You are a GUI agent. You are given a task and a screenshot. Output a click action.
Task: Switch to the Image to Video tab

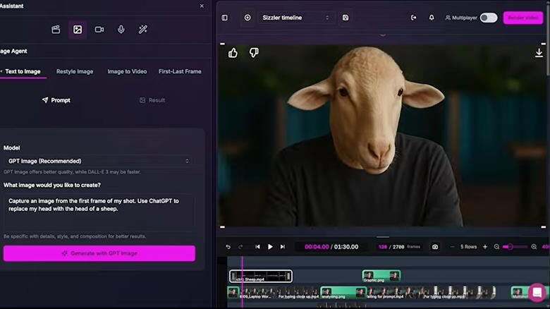pyautogui.click(x=127, y=71)
